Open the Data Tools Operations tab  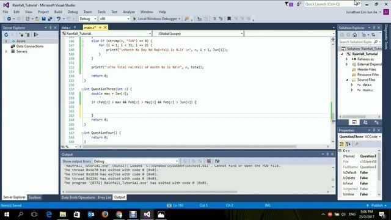point(78,197)
